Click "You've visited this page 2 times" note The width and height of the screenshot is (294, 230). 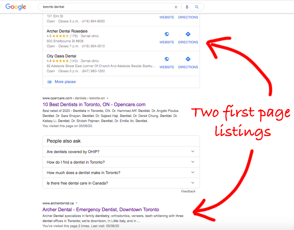[81, 226]
